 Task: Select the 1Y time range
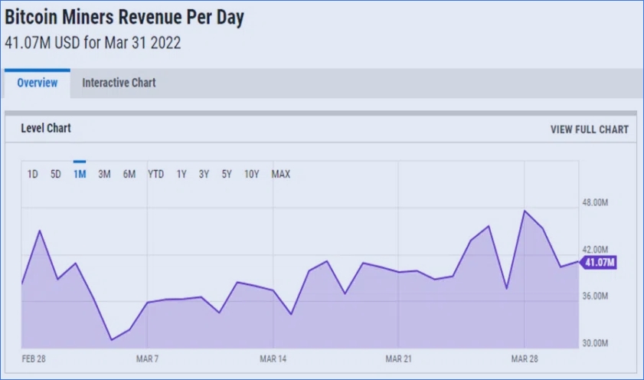point(181,174)
